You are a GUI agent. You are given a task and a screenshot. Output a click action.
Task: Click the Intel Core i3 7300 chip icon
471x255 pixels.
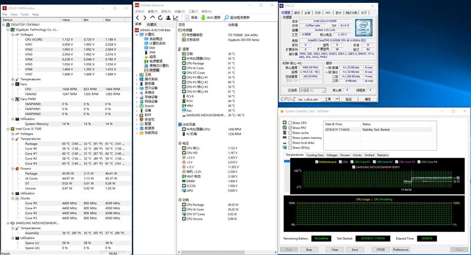tap(12, 129)
